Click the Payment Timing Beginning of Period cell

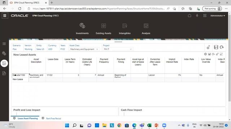(x=122, y=76)
